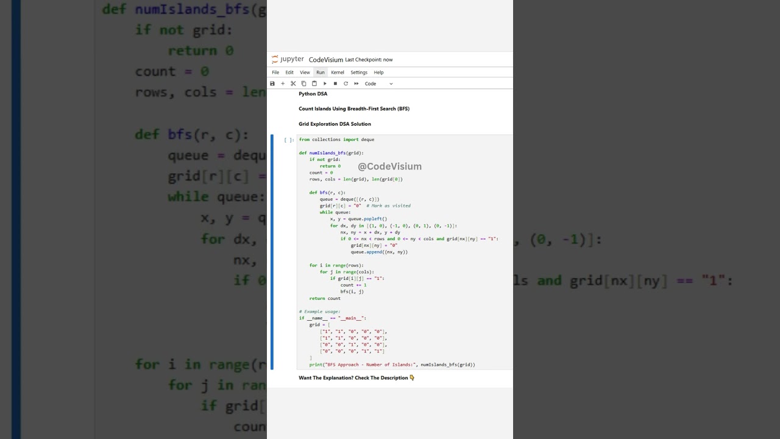Click the '# Mark as visited' comment
This screenshot has width=780, height=439.
(388, 205)
